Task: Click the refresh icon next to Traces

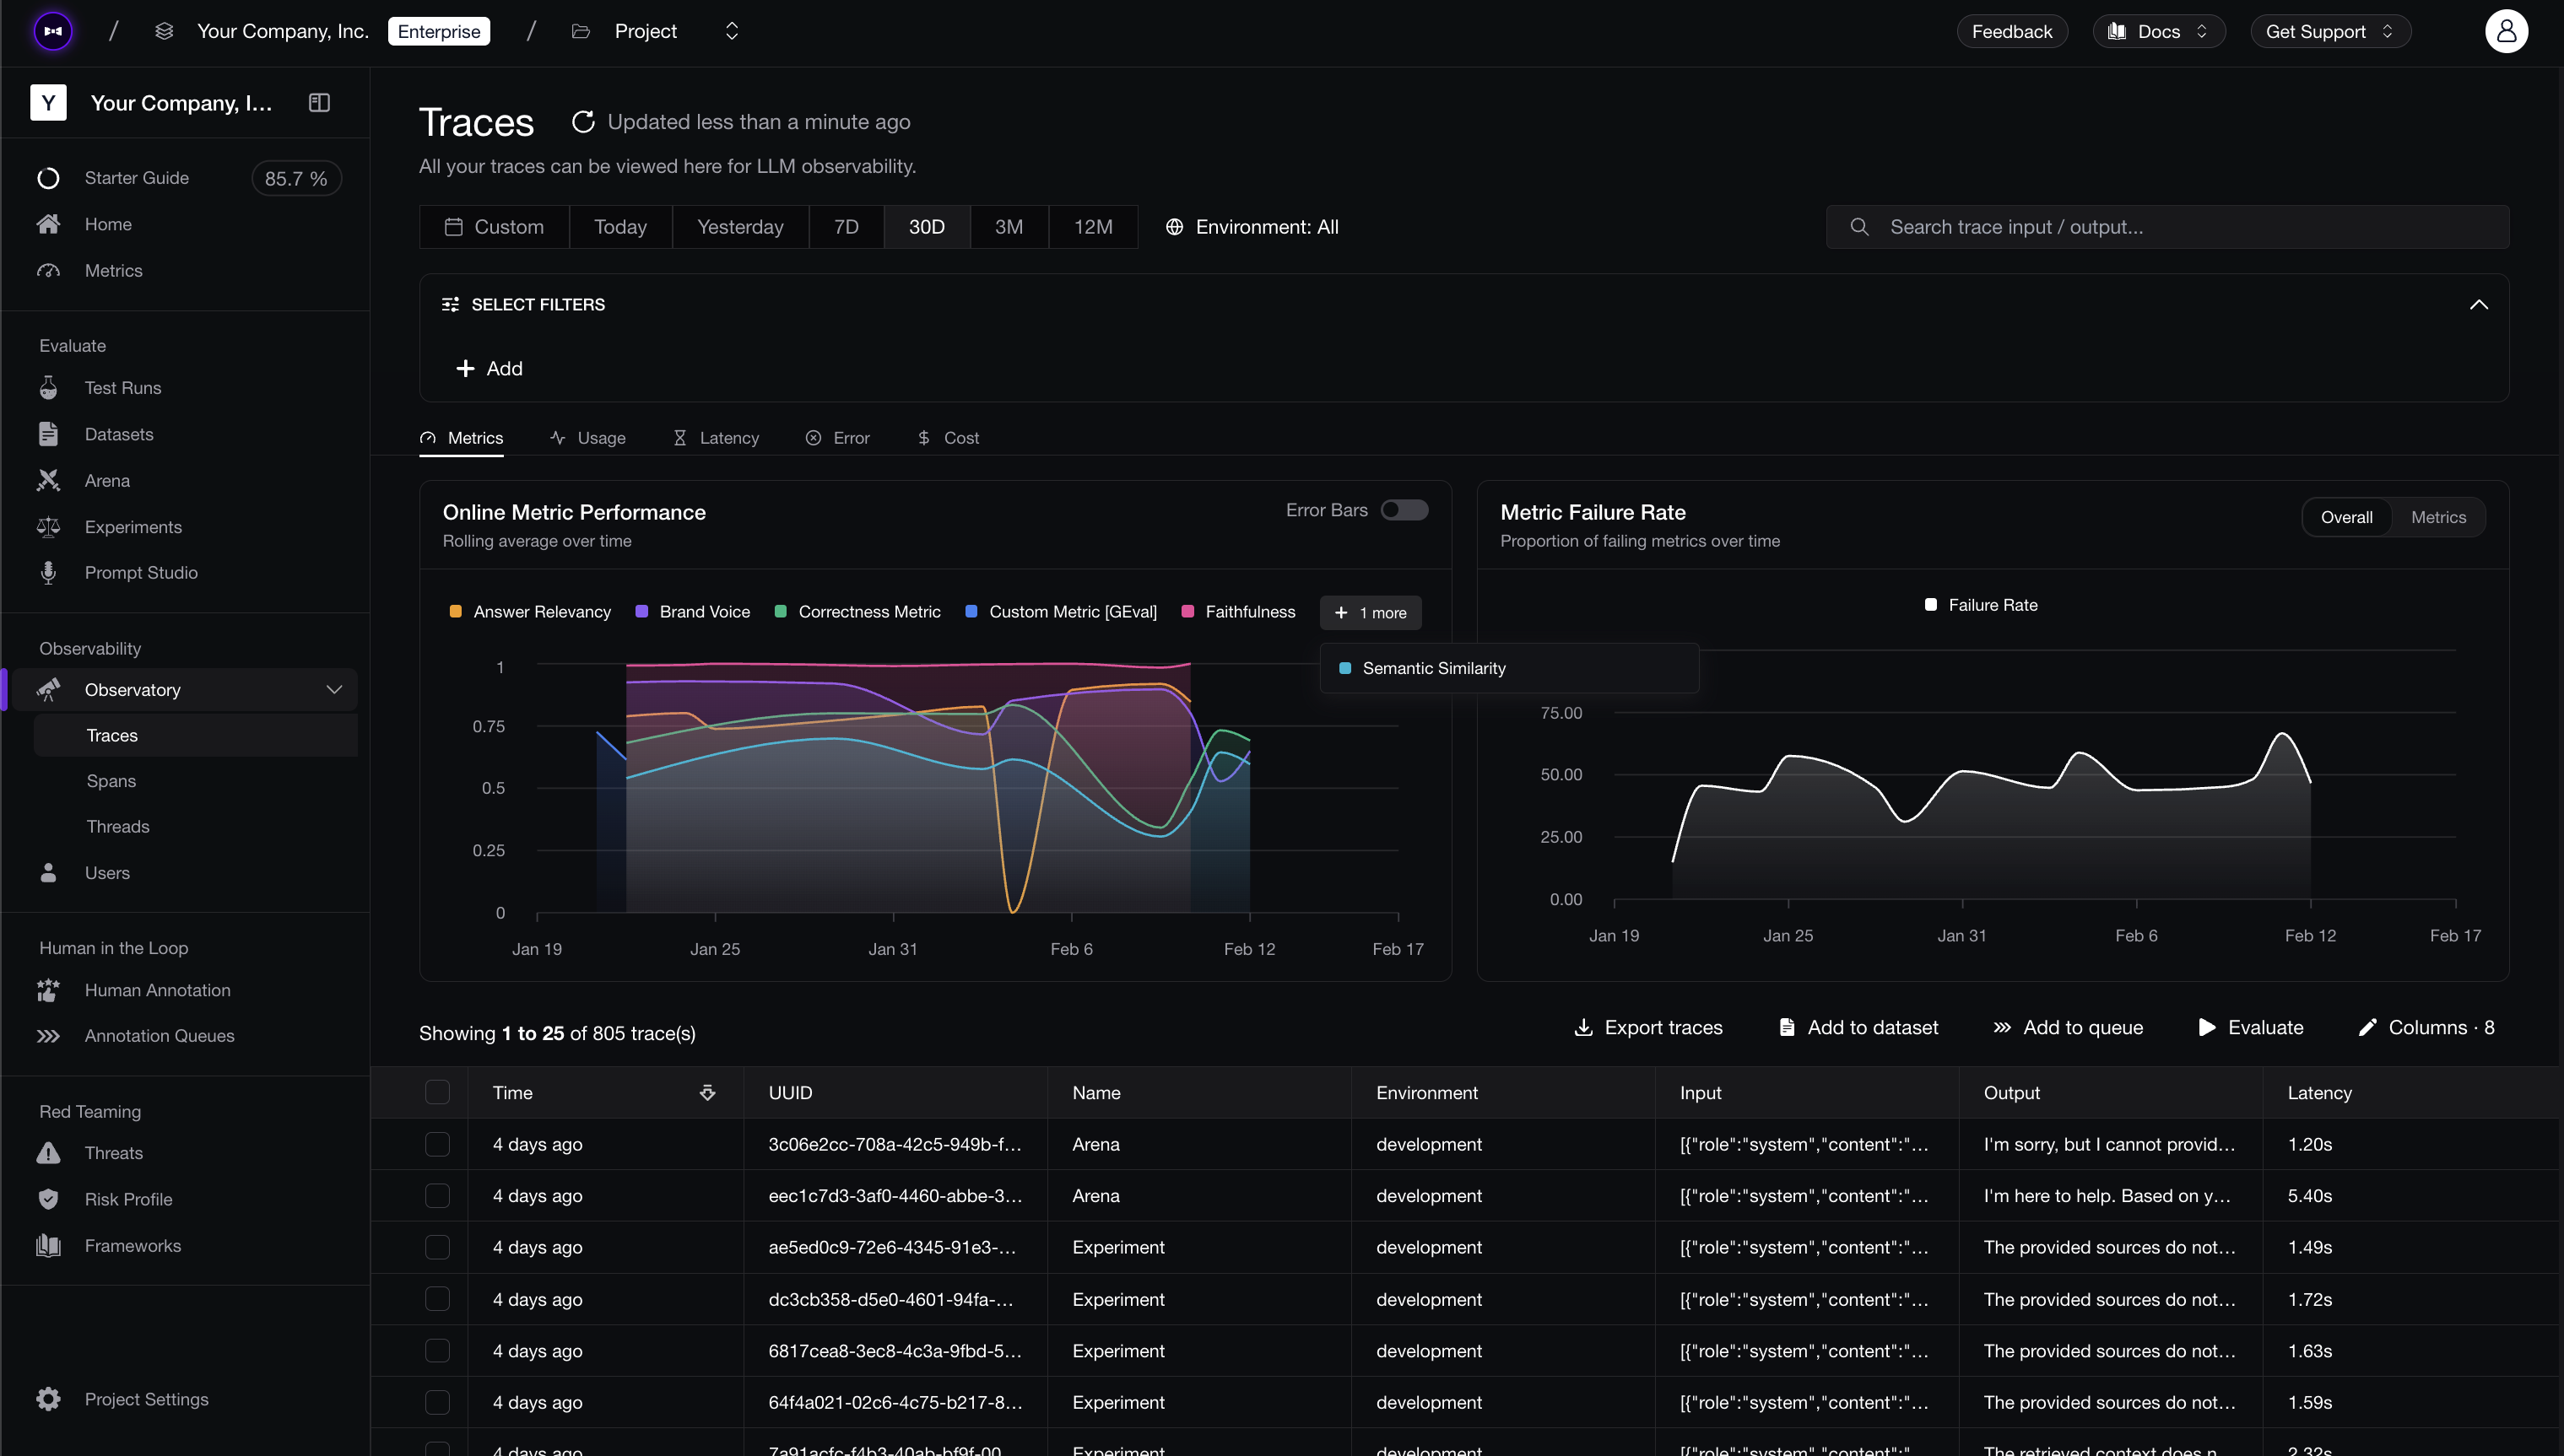Action: pyautogui.click(x=582, y=122)
